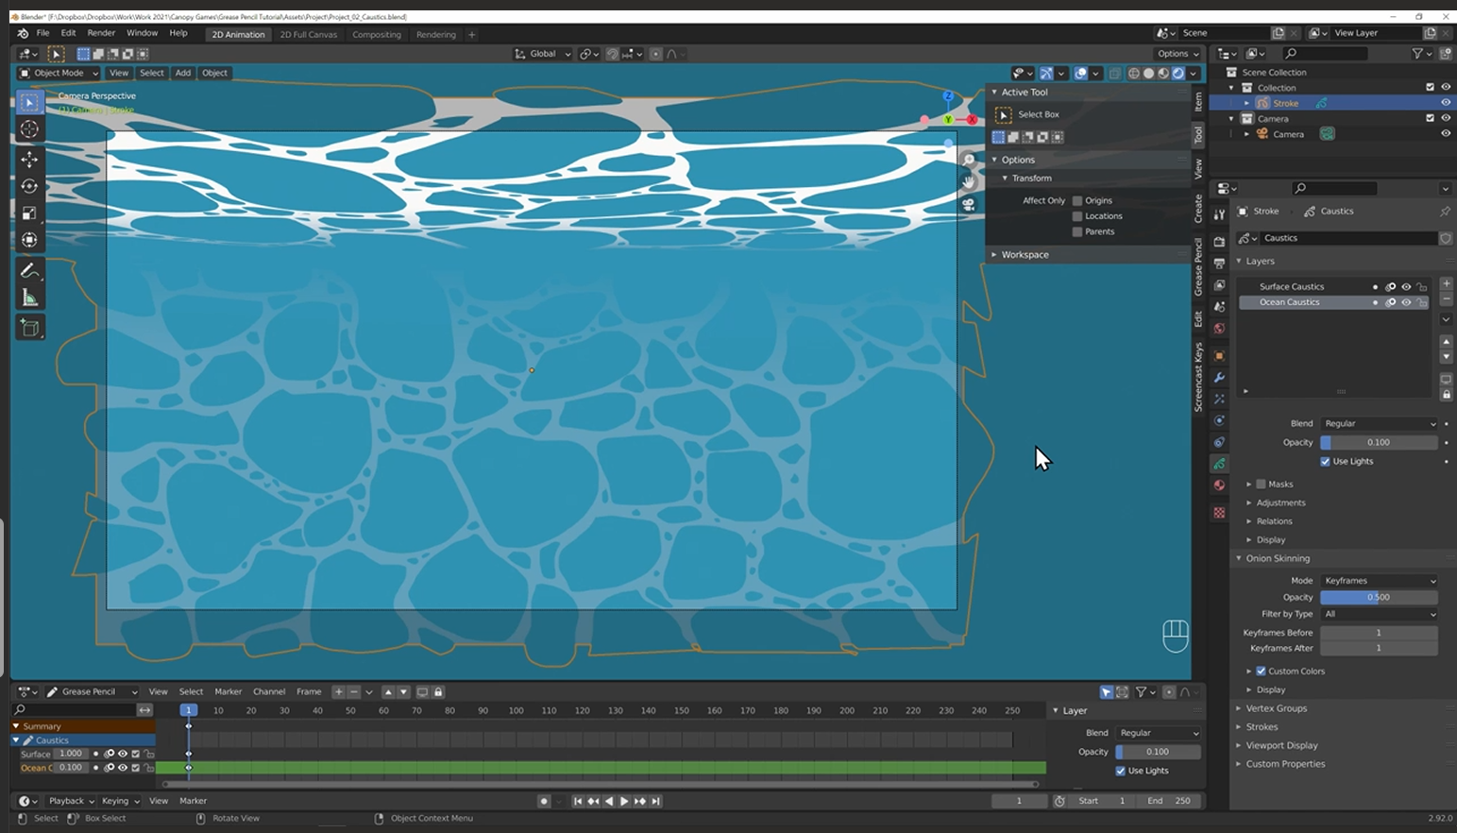Open the Blend mode dropdown
The image size is (1457, 833).
click(1379, 423)
